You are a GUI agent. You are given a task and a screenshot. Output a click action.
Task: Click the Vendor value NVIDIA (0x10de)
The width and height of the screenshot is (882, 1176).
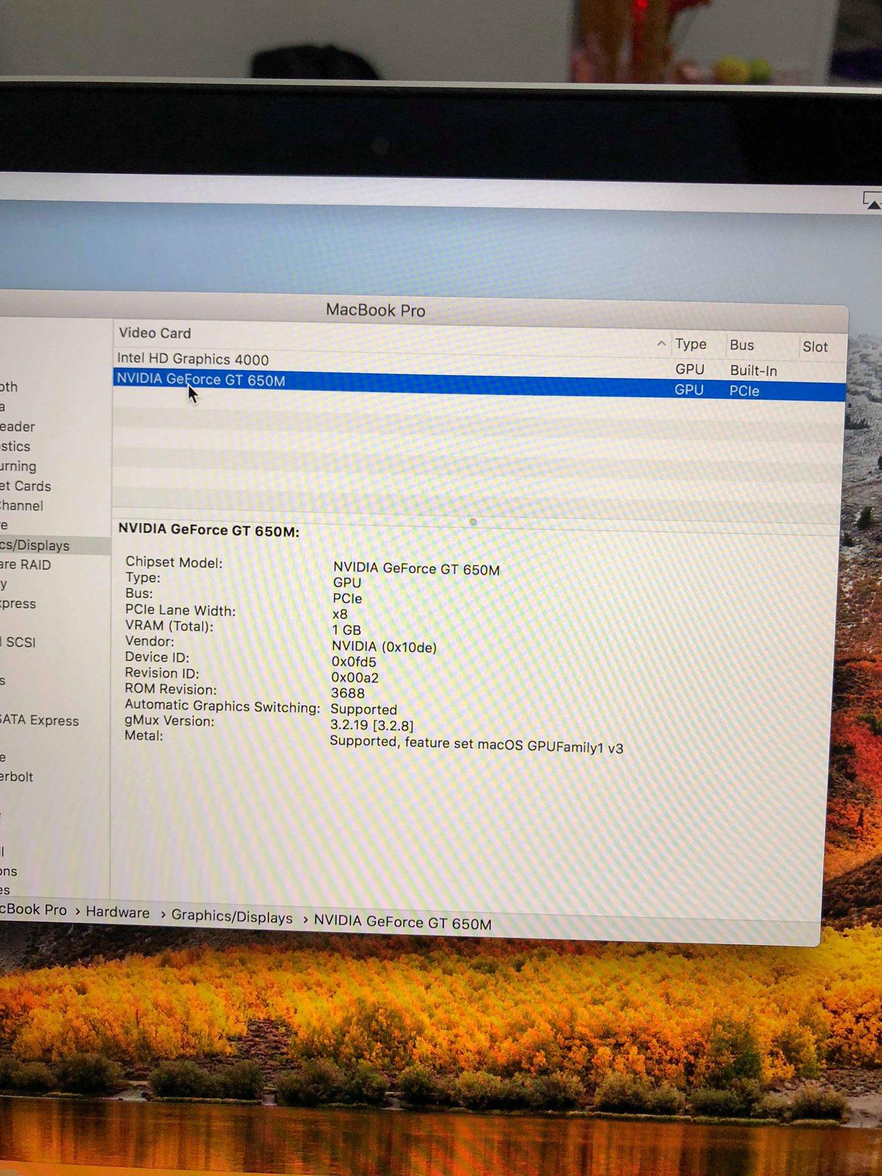click(x=384, y=647)
